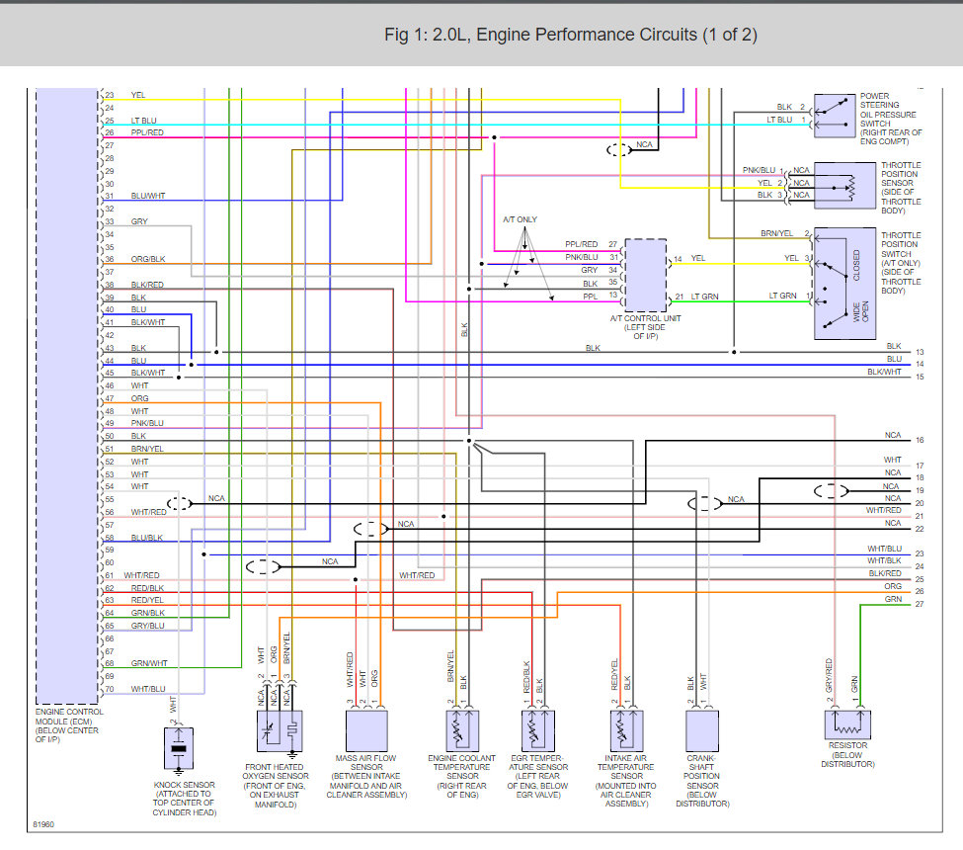Click the 'THROTTLE POSITION SWITCH' label

coord(901,263)
